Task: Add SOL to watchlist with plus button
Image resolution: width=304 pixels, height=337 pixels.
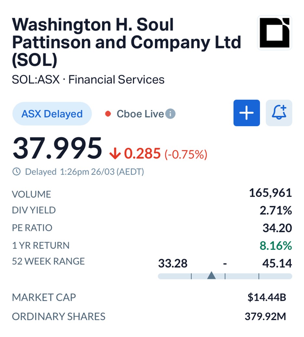Action: point(247,113)
